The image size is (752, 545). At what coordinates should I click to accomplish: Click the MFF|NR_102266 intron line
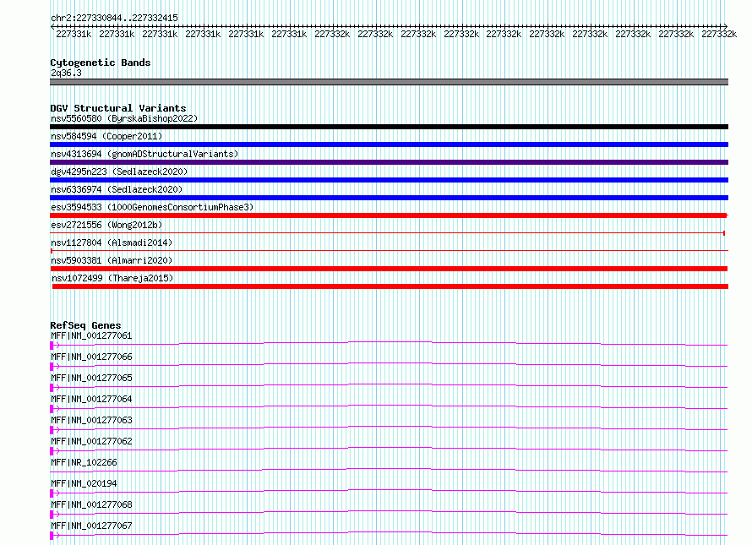click(x=389, y=470)
